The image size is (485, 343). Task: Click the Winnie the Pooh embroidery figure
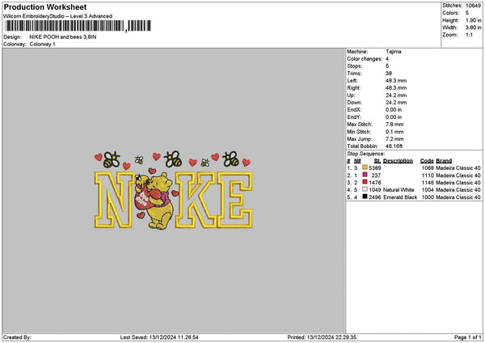(x=154, y=201)
